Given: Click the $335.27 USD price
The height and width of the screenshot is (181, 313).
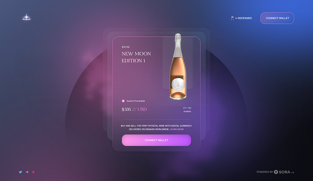Looking at the screenshot, I should [134, 109].
